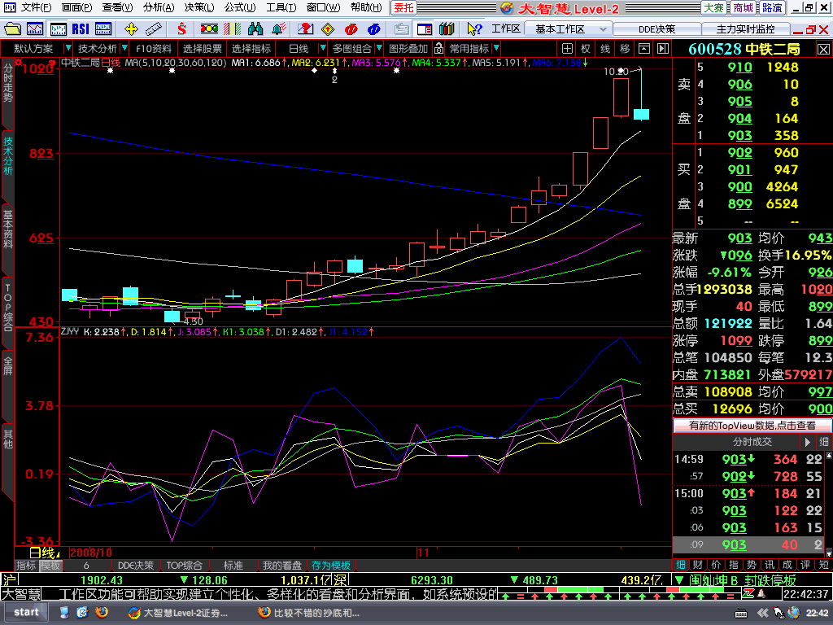Expand the 多图组合 dropdown arrow
833x625 pixels.
(379, 48)
